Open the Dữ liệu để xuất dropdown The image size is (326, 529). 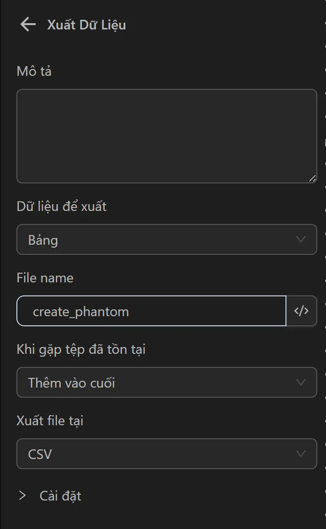pos(166,239)
